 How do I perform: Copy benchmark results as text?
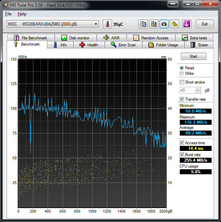[x=143, y=24]
